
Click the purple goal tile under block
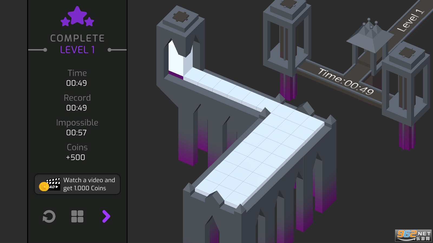click(176, 75)
